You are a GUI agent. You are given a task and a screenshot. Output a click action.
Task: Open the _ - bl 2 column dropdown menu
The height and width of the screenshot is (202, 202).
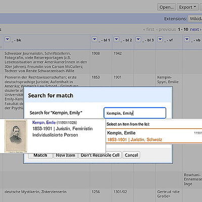pos(116,39)
